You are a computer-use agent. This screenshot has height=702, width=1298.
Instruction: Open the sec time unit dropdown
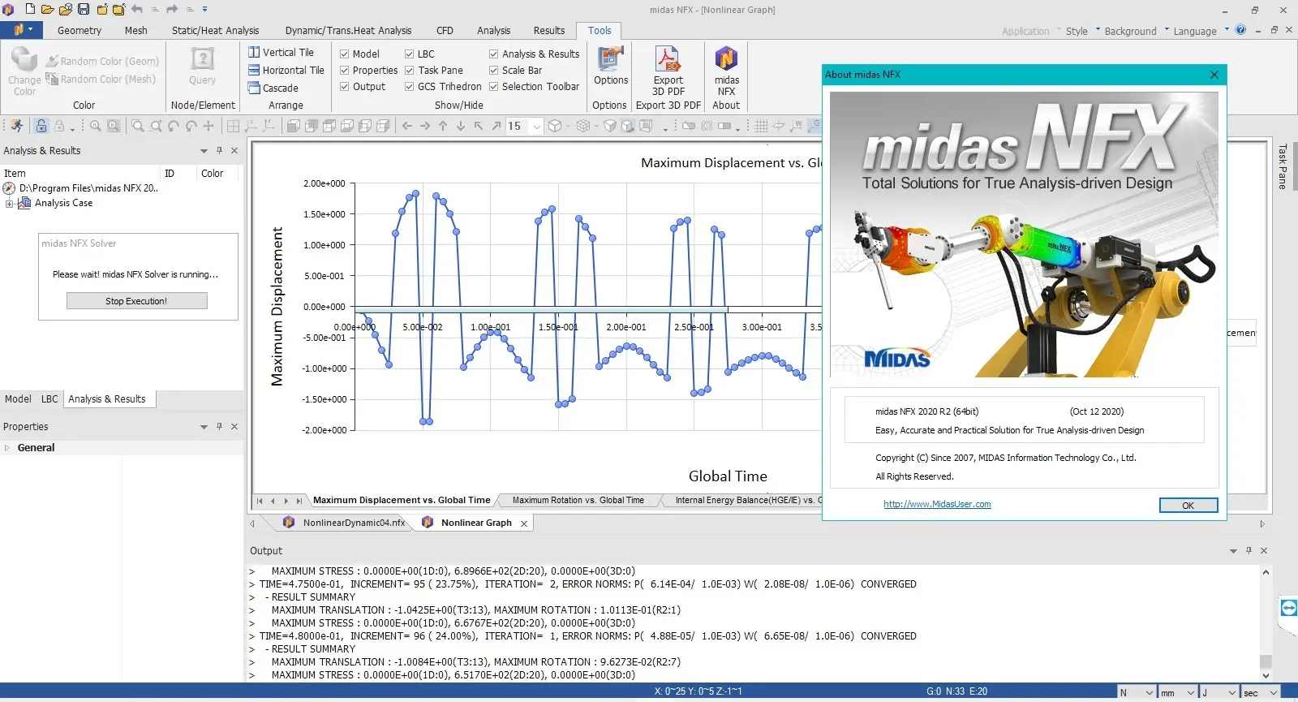click(x=1273, y=693)
